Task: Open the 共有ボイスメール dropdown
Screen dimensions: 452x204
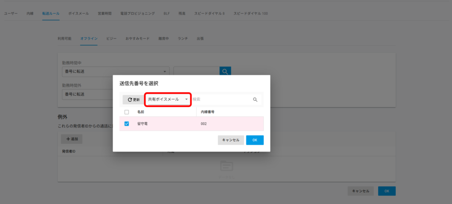Action: pyautogui.click(x=168, y=100)
